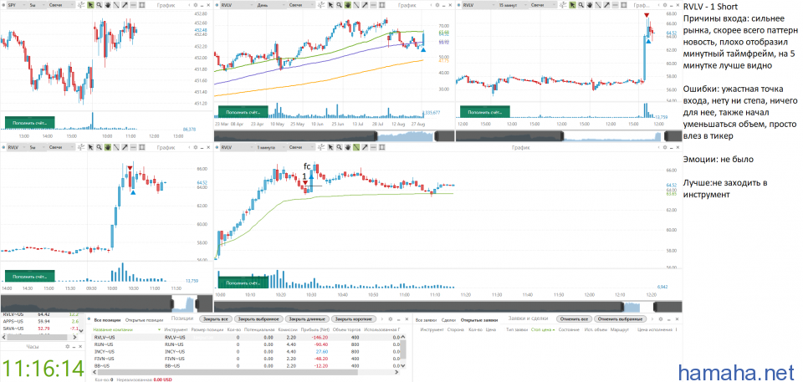Pick the zoom magnifier tool in SPY chart
Image resolution: width=803 pixels, height=382 pixels.
pyautogui.click(x=99, y=5)
